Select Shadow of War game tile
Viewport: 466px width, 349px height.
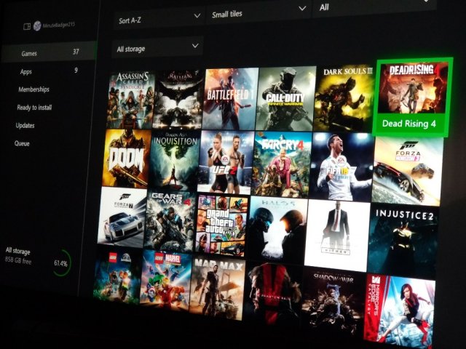click(x=332, y=302)
